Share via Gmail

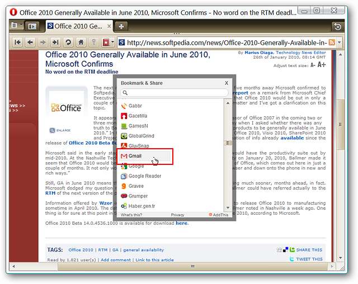[145, 156]
